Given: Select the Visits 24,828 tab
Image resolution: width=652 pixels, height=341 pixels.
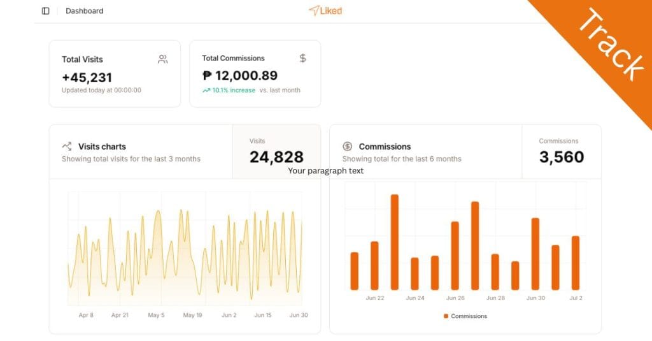Looking at the screenshot, I should pos(276,152).
